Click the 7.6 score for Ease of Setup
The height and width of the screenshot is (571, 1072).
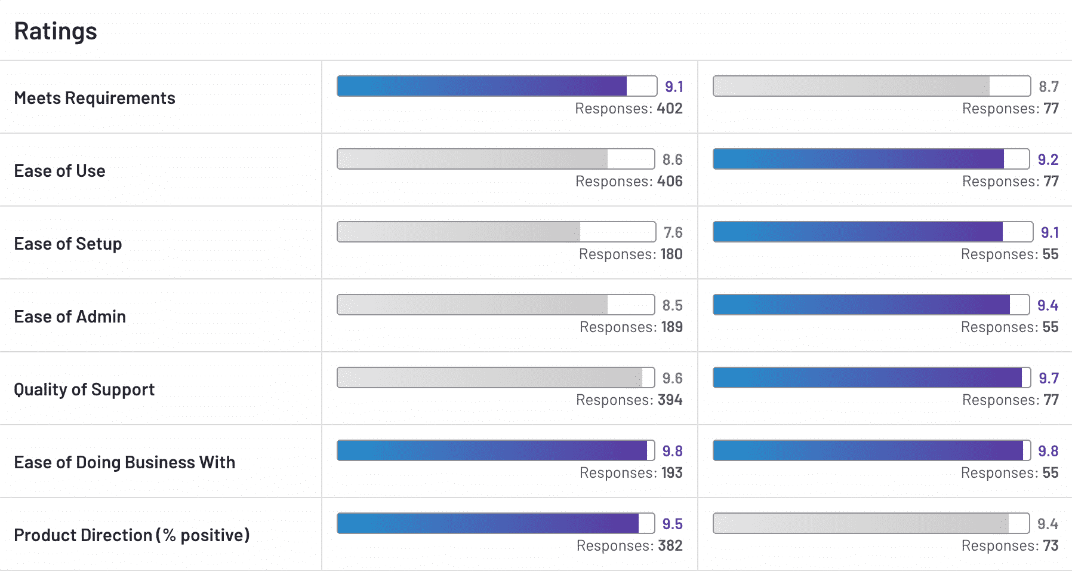point(673,232)
